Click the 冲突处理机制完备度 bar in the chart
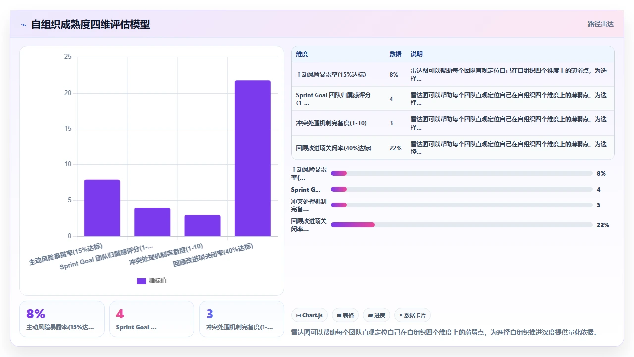This screenshot has height=357, width=634. (203, 225)
